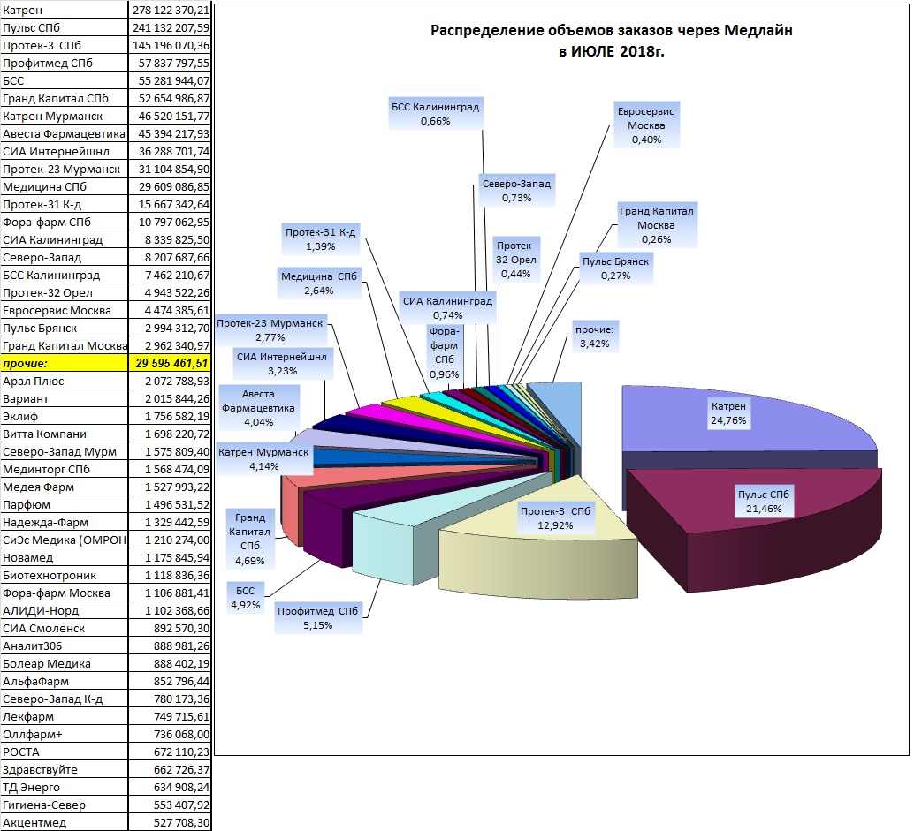Click the Протек-23 Мурманск table cell
The width and height of the screenshot is (914, 831).
[x=65, y=169]
